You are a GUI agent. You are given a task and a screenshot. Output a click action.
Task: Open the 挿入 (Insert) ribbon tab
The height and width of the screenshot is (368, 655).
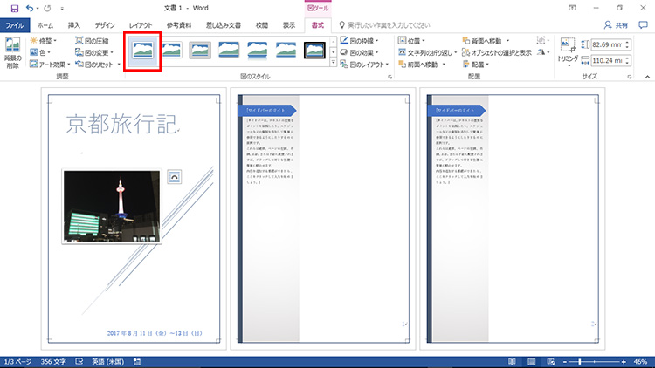[x=73, y=26]
